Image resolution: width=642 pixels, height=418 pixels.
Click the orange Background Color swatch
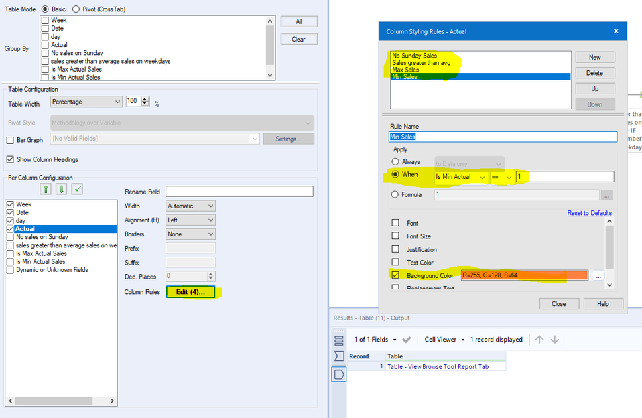[525, 275]
